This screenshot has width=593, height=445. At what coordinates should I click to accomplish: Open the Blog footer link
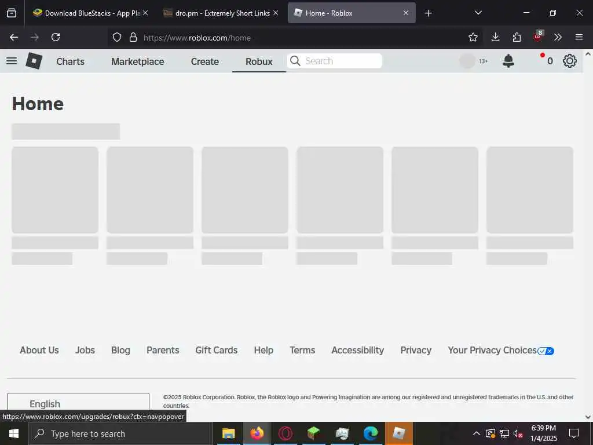pyautogui.click(x=120, y=351)
